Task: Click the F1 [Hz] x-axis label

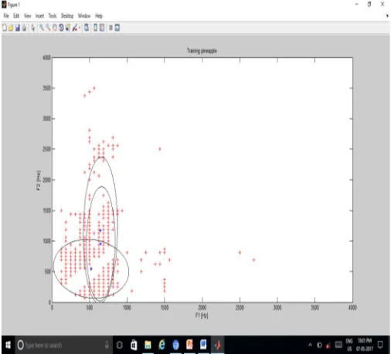Action: pyautogui.click(x=202, y=315)
